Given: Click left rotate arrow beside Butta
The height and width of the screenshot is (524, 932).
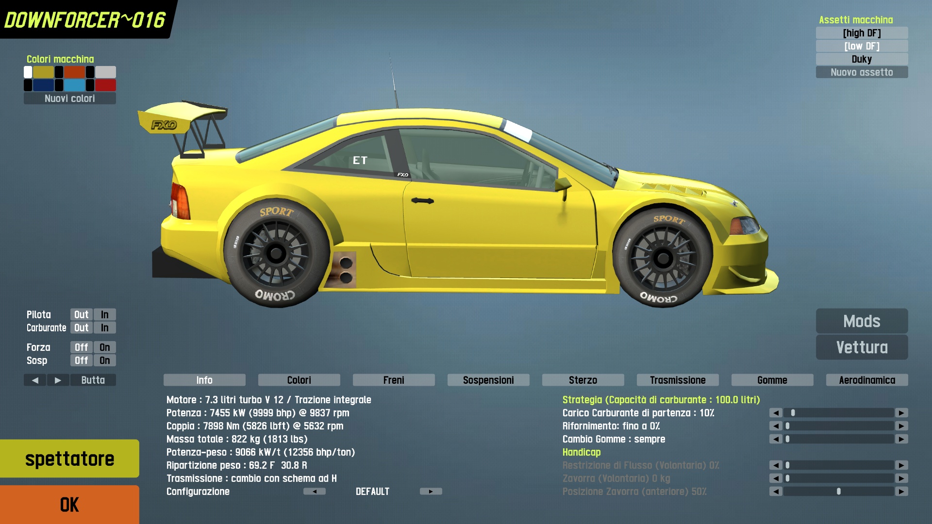Looking at the screenshot, I should point(35,380).
